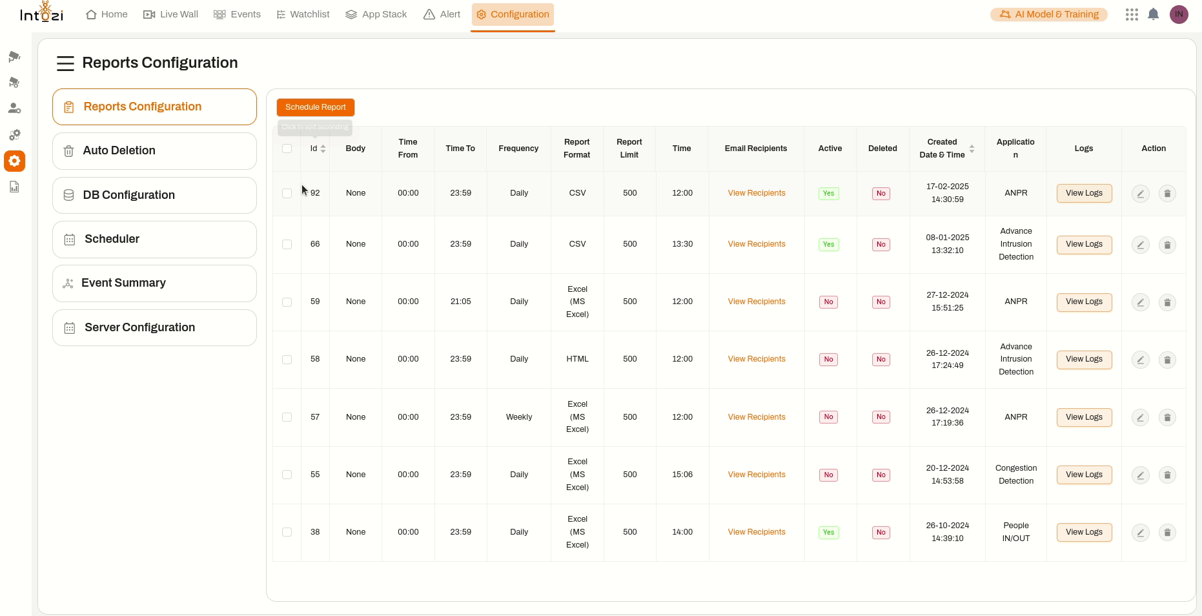Click the user management icon in sidebar

pos(14,108)
